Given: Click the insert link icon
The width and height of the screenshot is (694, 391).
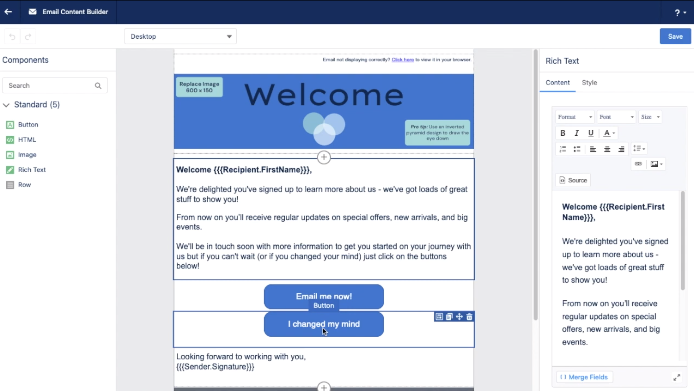Looking at the screenshot, I should point(638,164).
